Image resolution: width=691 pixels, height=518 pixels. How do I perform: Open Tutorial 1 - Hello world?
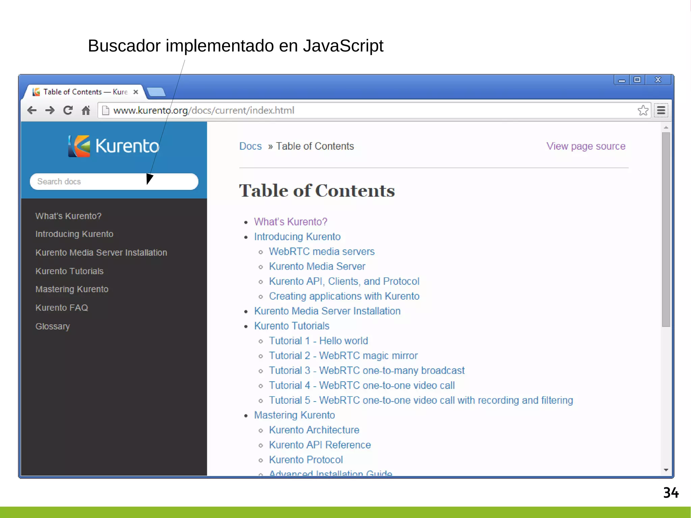(x=319, y=340)
